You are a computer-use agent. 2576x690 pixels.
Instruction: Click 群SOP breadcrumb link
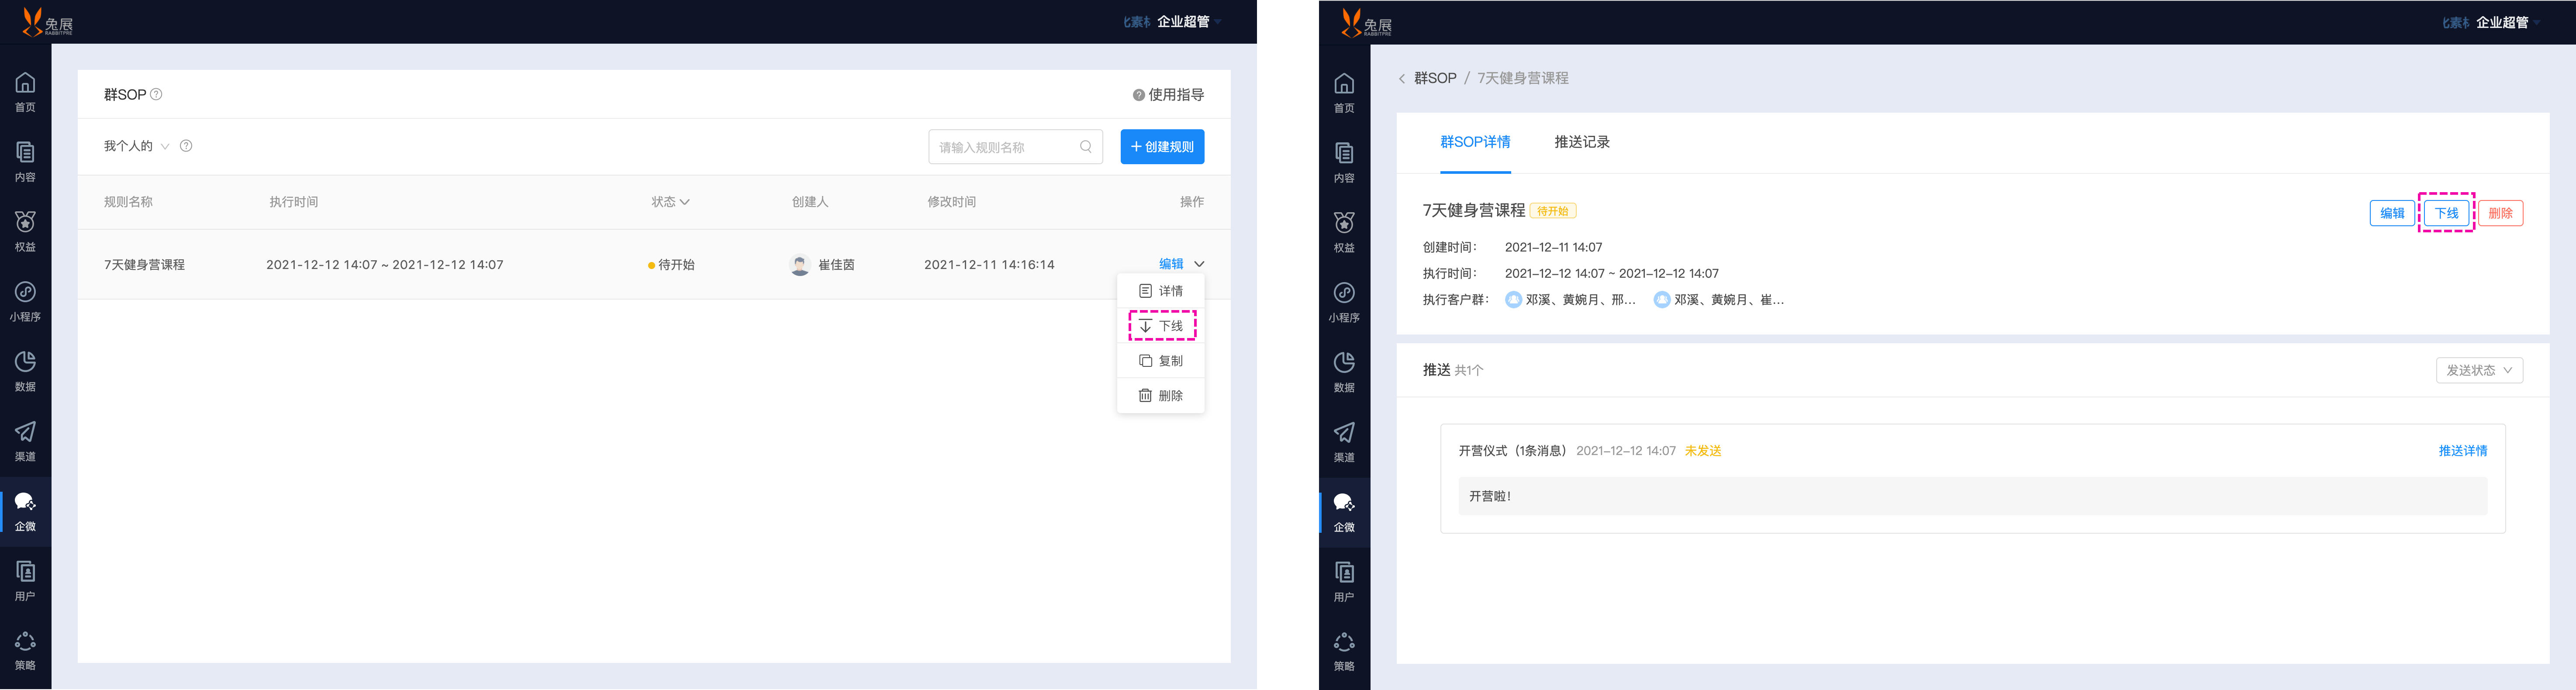tap(1435, 78)
